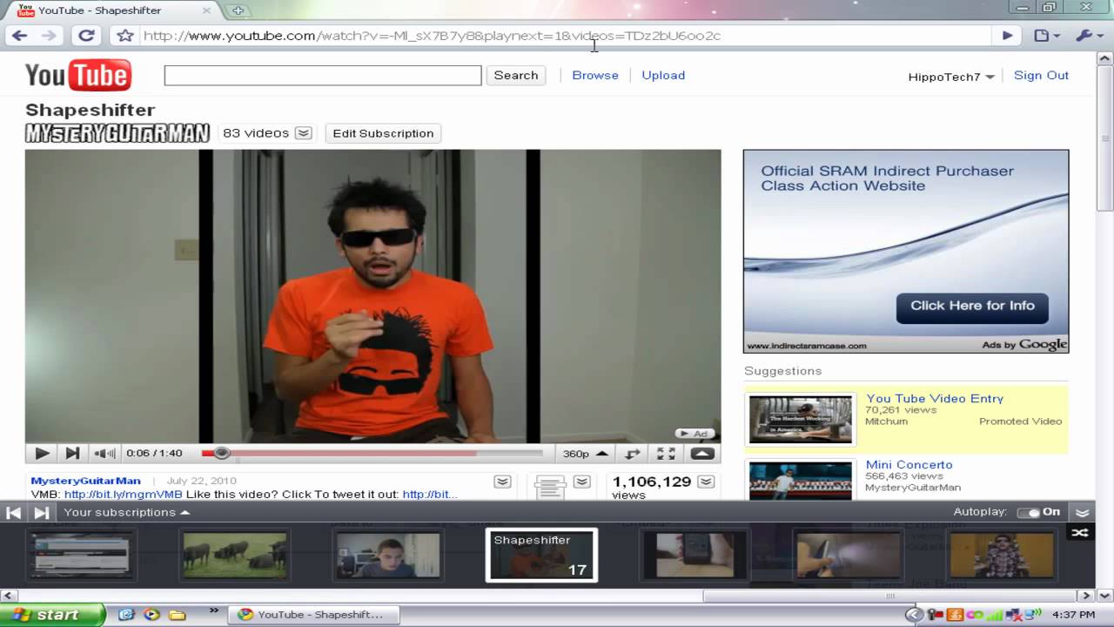Screen dimensions: 1114x627
Task: Bookmark this page with the star icon
Action: 125,36
